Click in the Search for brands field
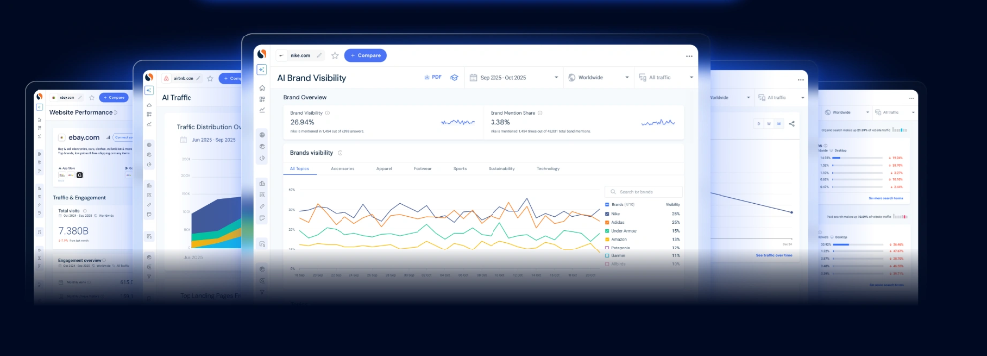 [x=644, y=192]
